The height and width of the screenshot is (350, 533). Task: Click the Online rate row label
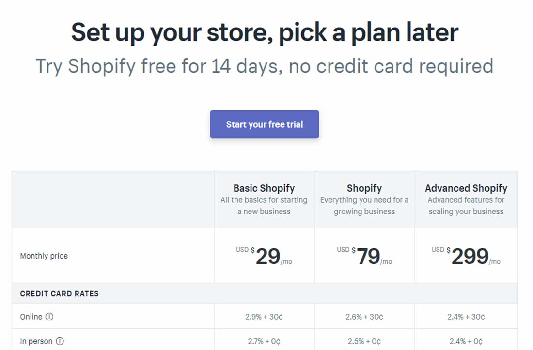coord(31,317)
